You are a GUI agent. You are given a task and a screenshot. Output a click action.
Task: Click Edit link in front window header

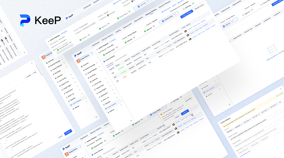(174, 5)
